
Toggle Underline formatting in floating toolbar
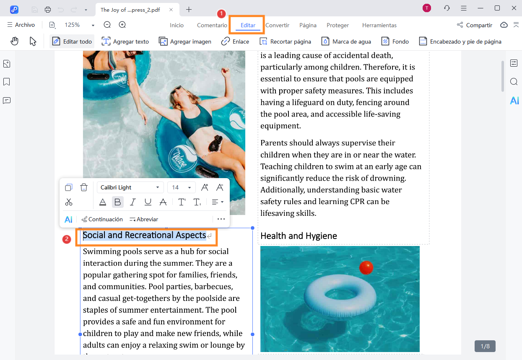point(148,202)
